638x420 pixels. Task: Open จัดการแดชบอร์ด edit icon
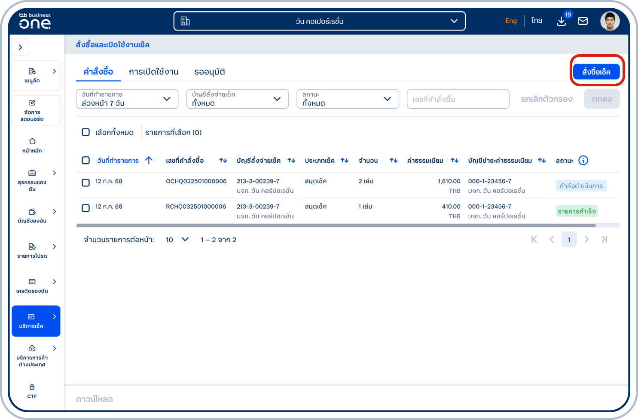[x=32, y=103]
